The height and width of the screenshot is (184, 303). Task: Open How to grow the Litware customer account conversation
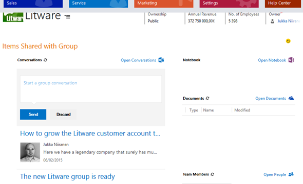pos(90,133)
